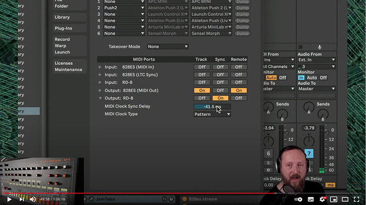366x205 pixels.
Task: Seek using the red video progress bar
Action: pos(139,193)
